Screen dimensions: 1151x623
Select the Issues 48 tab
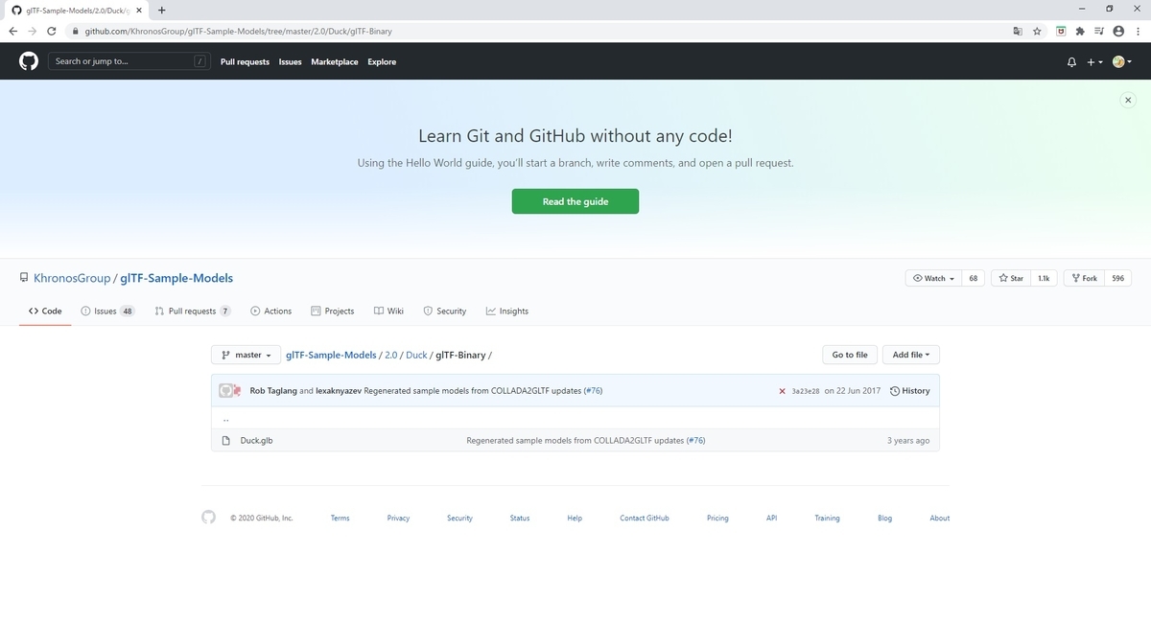click(x=107, y=311)
